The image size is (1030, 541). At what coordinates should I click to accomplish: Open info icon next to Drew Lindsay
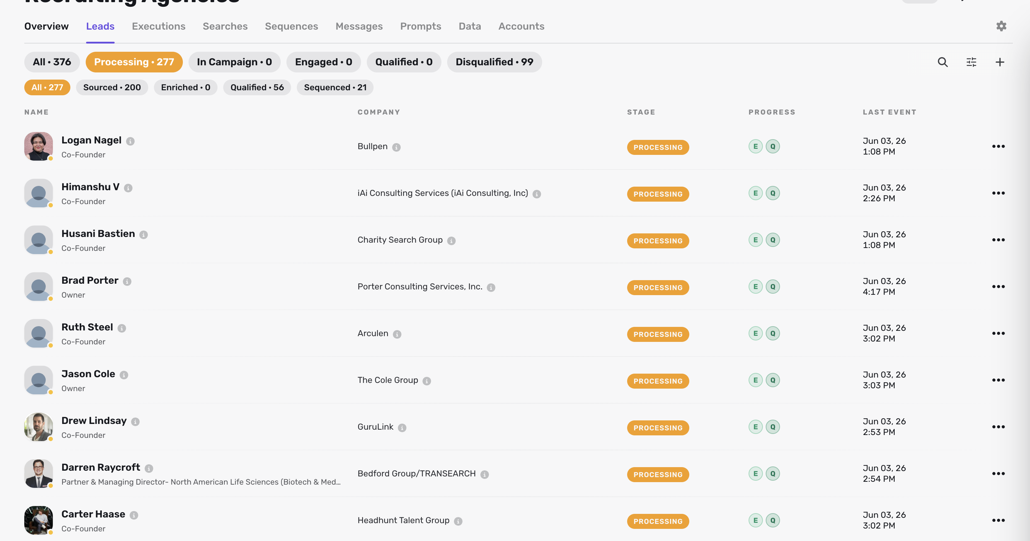(x=136, y=421)
